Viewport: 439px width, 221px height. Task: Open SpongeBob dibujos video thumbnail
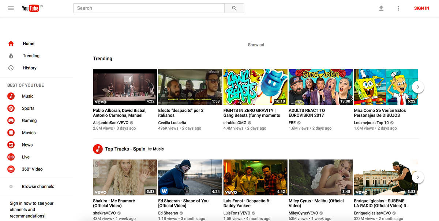click(386, 87)
